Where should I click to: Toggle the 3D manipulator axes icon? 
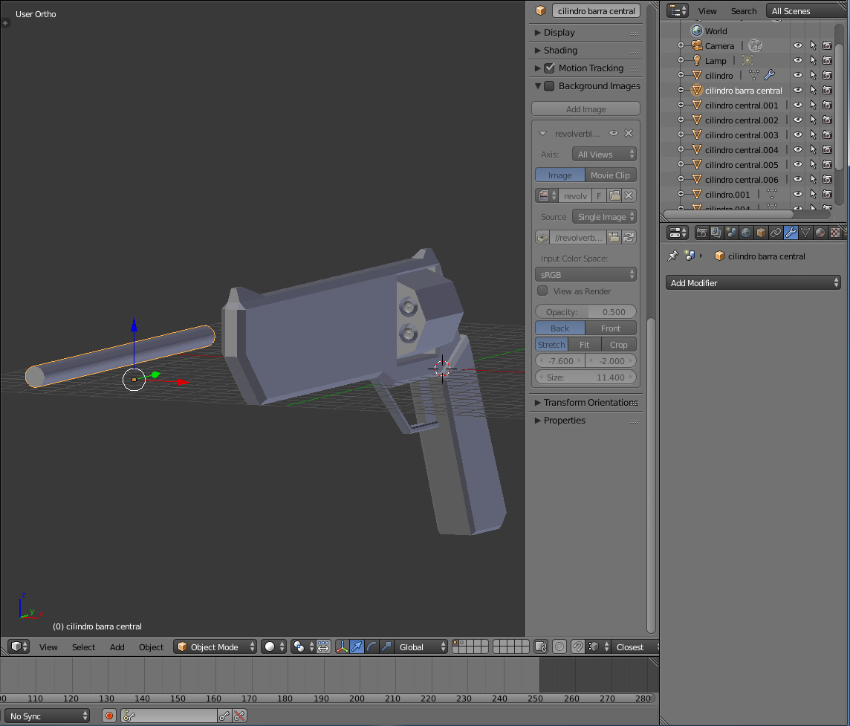pos(342,646)
